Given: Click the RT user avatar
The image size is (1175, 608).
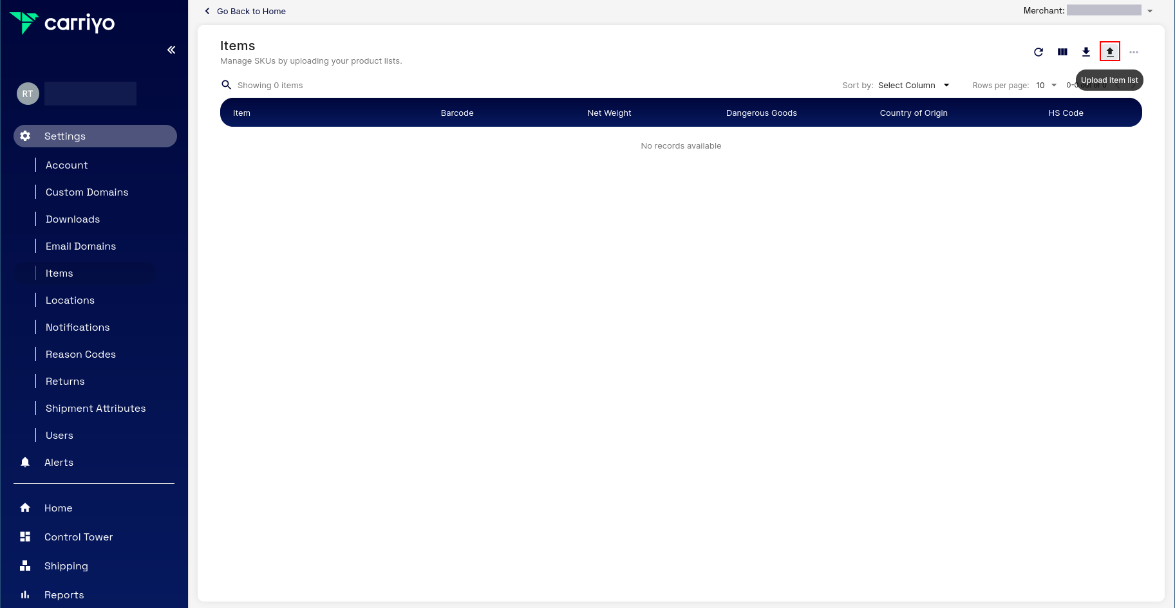Looking at the screenshot, I should coord(28,94).
